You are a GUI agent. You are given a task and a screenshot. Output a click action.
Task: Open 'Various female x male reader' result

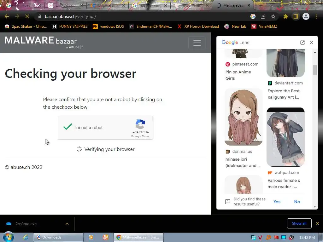[284, 184]
